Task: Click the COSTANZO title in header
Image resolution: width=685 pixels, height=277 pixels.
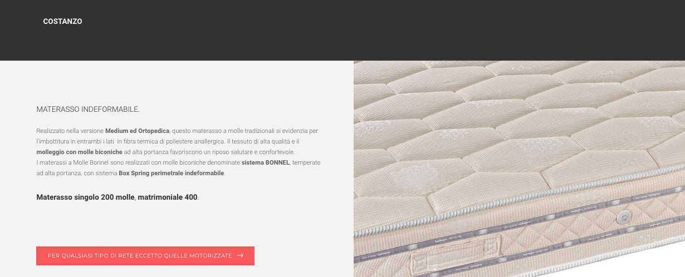Action: [x=62, y=21]
